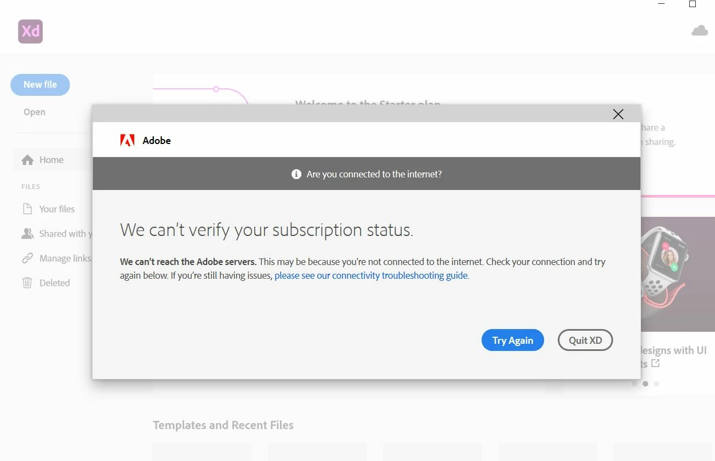Screen dimensions: 715x461
Task: Click the 'Templates and Recent Files' heading
Action: (223, 425)
